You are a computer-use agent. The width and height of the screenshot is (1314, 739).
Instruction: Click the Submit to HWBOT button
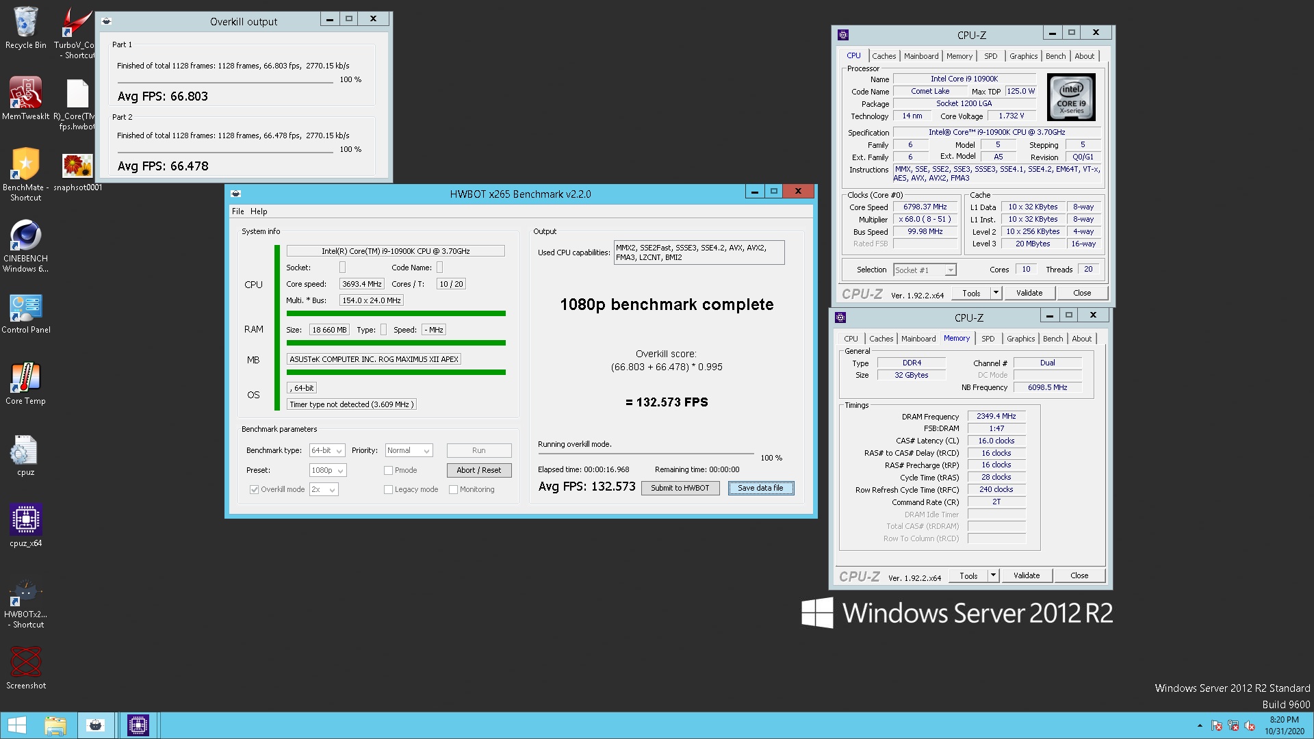[x=680, y=488]
